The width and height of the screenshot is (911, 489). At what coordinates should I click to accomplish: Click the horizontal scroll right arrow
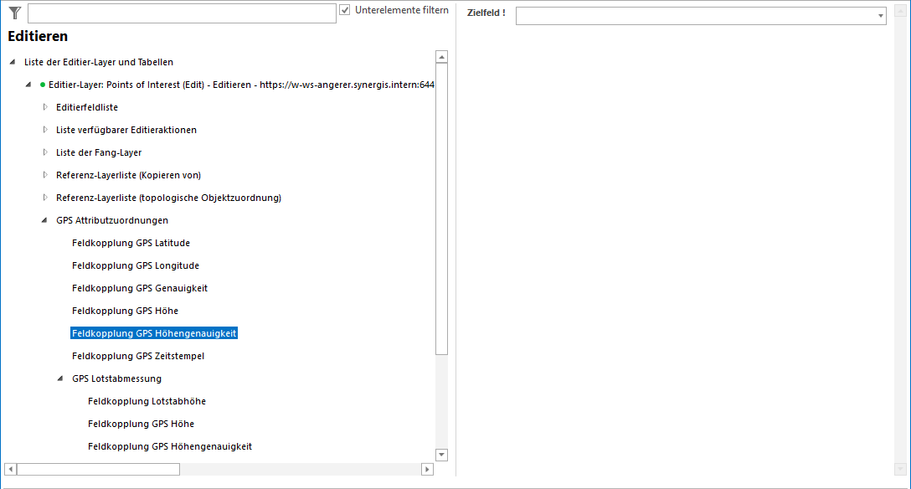click(x=427, y=470)
